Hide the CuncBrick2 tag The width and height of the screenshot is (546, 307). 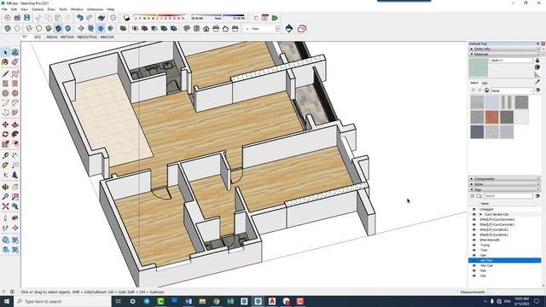click(473, 229)
